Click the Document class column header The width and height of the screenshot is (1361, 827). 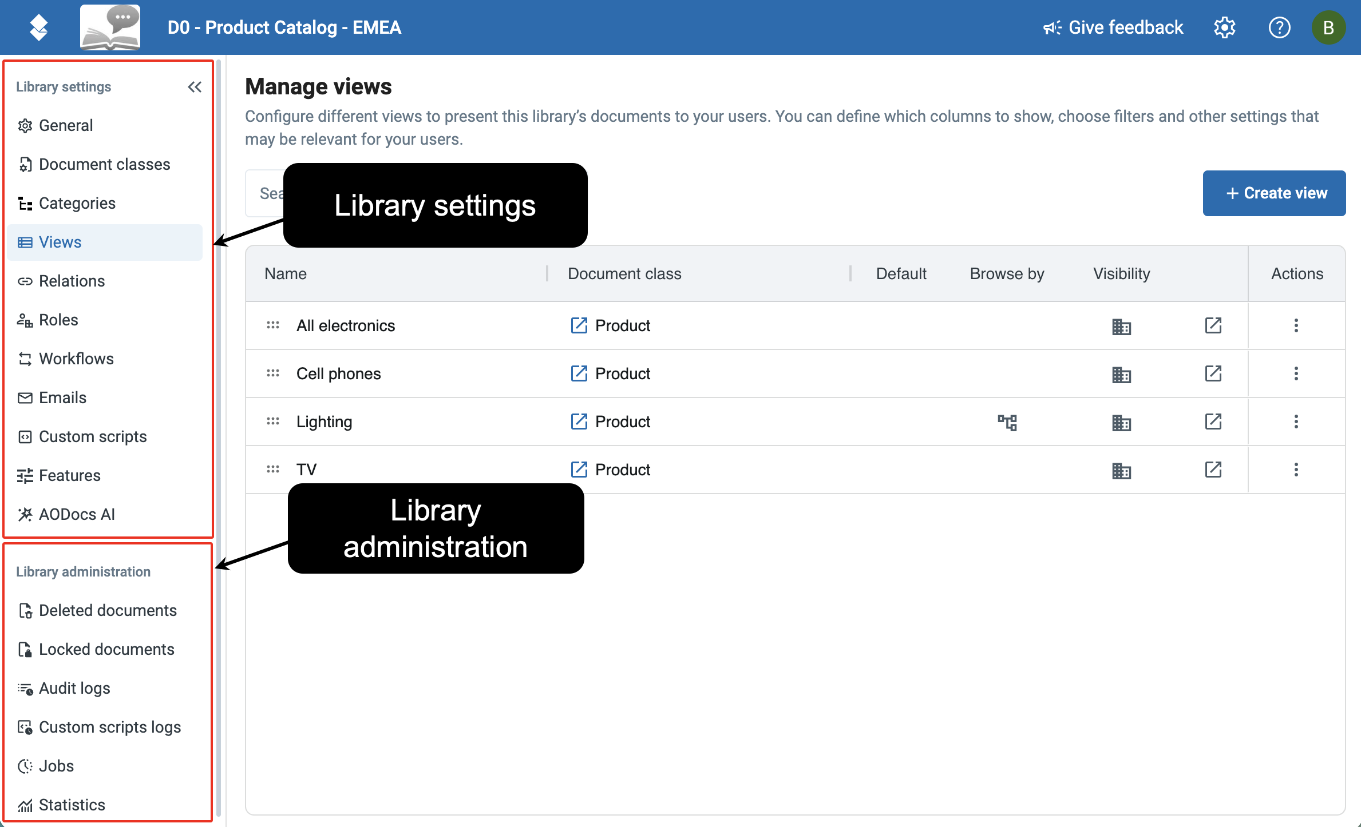click(x=624, y=273)
